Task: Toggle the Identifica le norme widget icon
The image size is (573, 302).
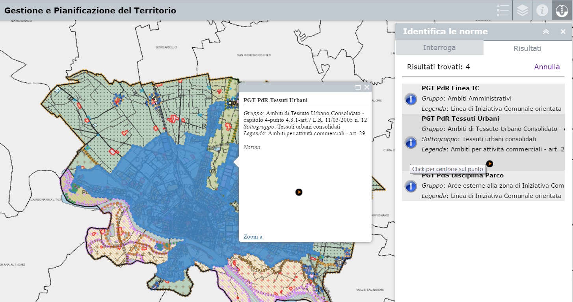Action: [562, 10]
